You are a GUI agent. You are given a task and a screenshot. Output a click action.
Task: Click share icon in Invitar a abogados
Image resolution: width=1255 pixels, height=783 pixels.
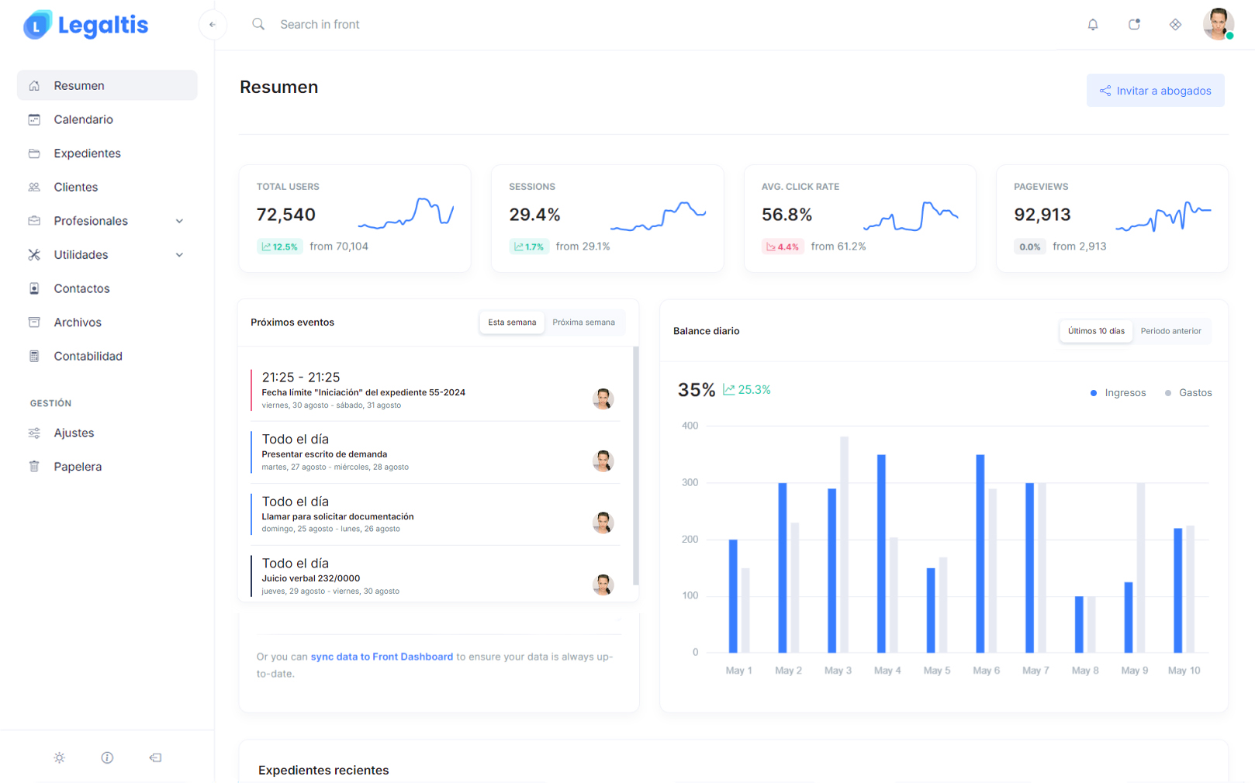point(1105,91)
